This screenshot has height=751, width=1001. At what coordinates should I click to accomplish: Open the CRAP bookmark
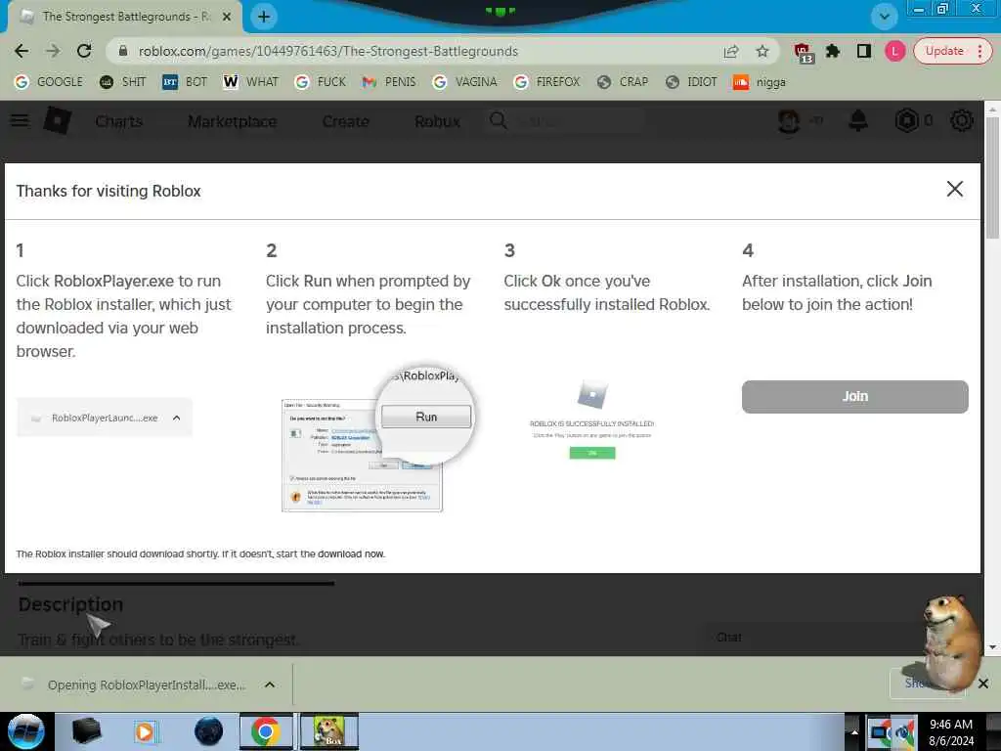[x=623, y=82]
